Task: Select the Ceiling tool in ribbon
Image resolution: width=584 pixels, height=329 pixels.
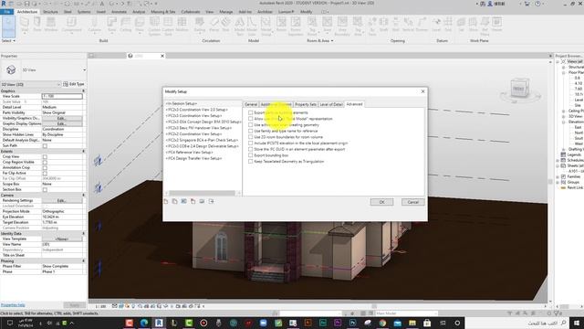Action: [x=126, y=25]
